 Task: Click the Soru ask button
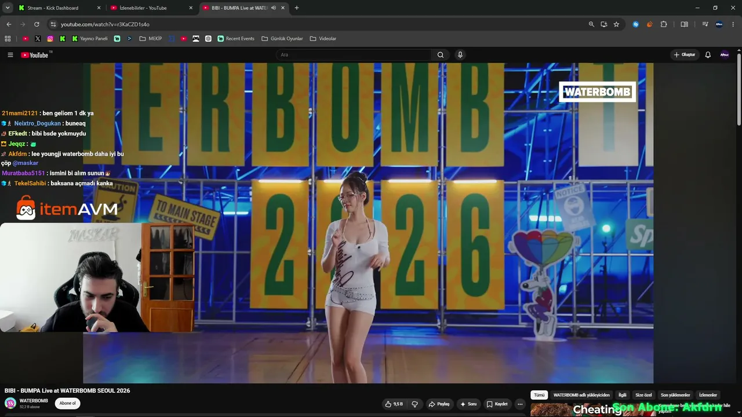(468, 404)
